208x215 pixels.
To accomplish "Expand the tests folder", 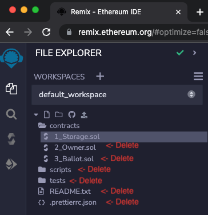I will click(52, 181).
